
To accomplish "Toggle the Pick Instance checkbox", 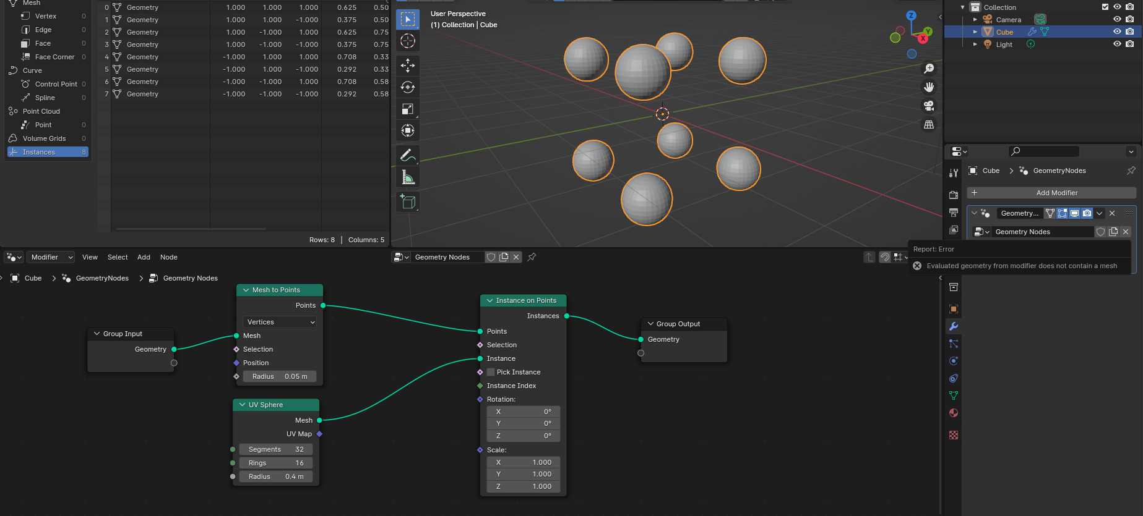I will (491, 372).
